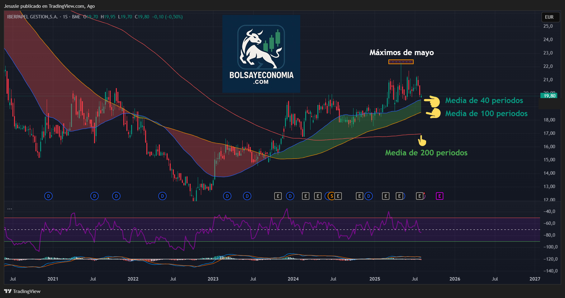This screenshot has height=298, width=565.
Task: Click the IBERPAPEL GESTION,S.A. symbol title
Action: (x=32, y=17)
